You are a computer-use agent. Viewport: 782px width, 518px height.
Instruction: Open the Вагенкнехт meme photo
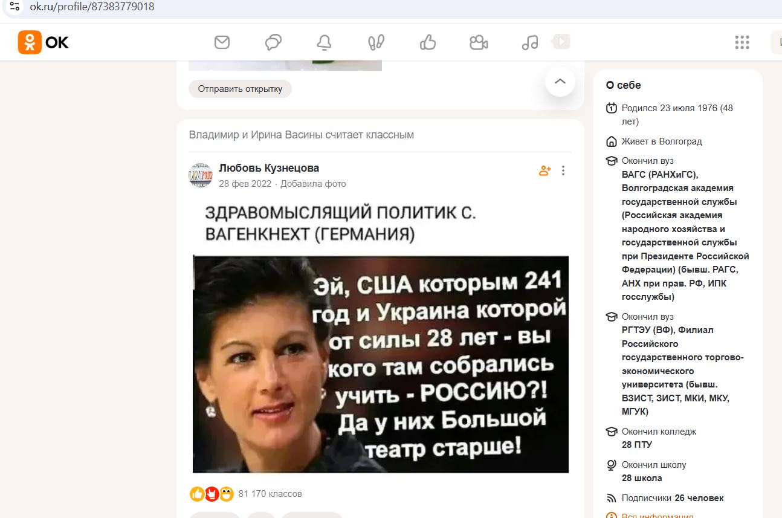[x=381, y=337]
